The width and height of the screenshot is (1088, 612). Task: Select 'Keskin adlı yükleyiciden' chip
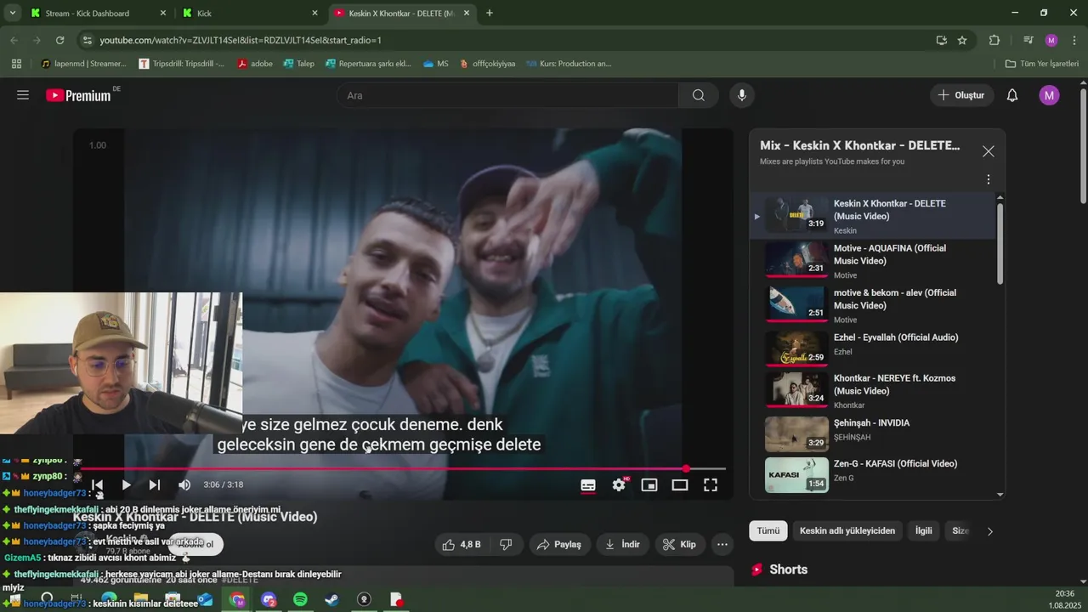click(x=847, y=530)
